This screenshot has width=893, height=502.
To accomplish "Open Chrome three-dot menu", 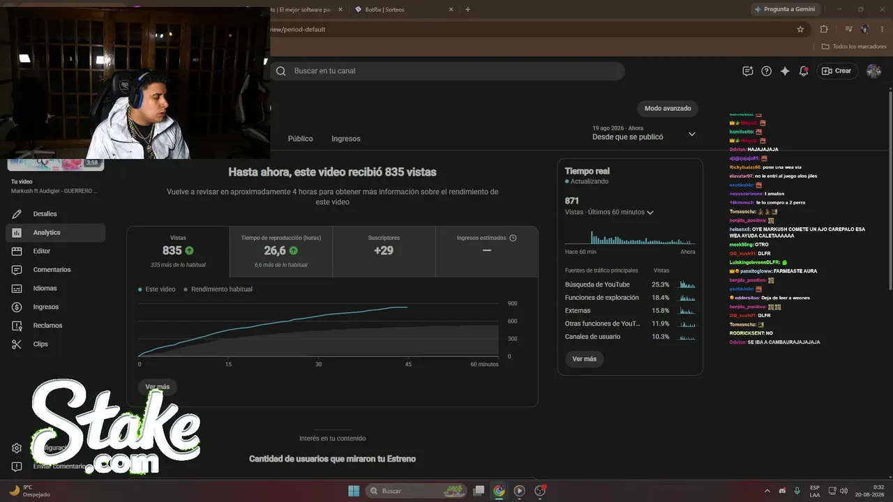I will 883,29.
